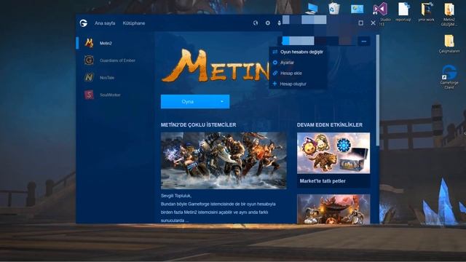The height and width of the screenshot is (262, 466).
Task: Open the Ana sayfa tab
Action: 105,23
